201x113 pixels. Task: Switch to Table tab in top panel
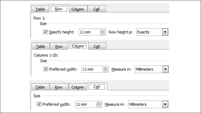(40, 9)
